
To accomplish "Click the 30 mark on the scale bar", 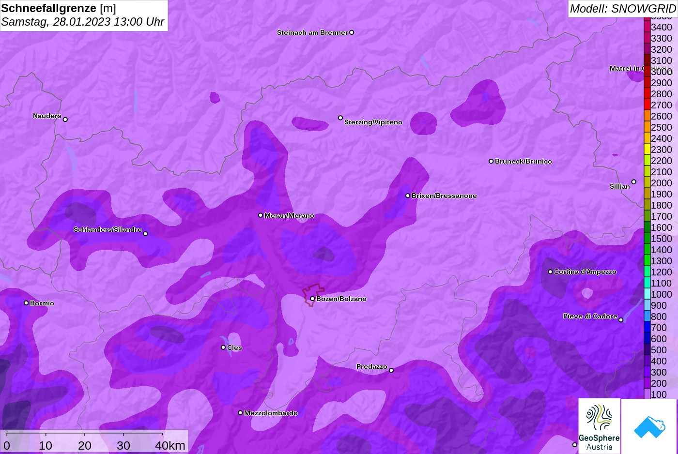I will pyautogui.click(x=123, y=445).
